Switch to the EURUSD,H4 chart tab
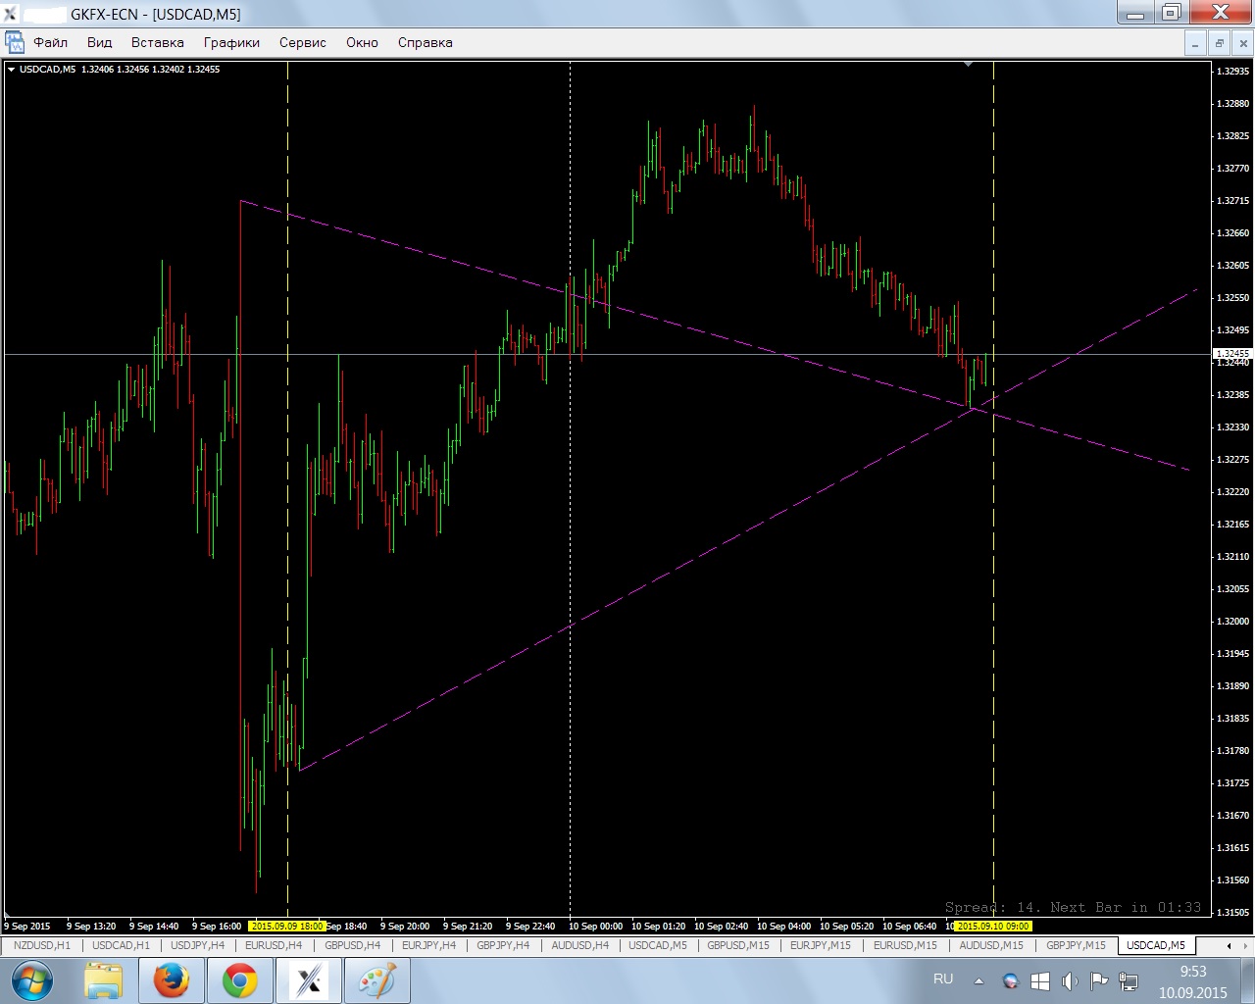1255x1004 pixels. tap(274, 945)
